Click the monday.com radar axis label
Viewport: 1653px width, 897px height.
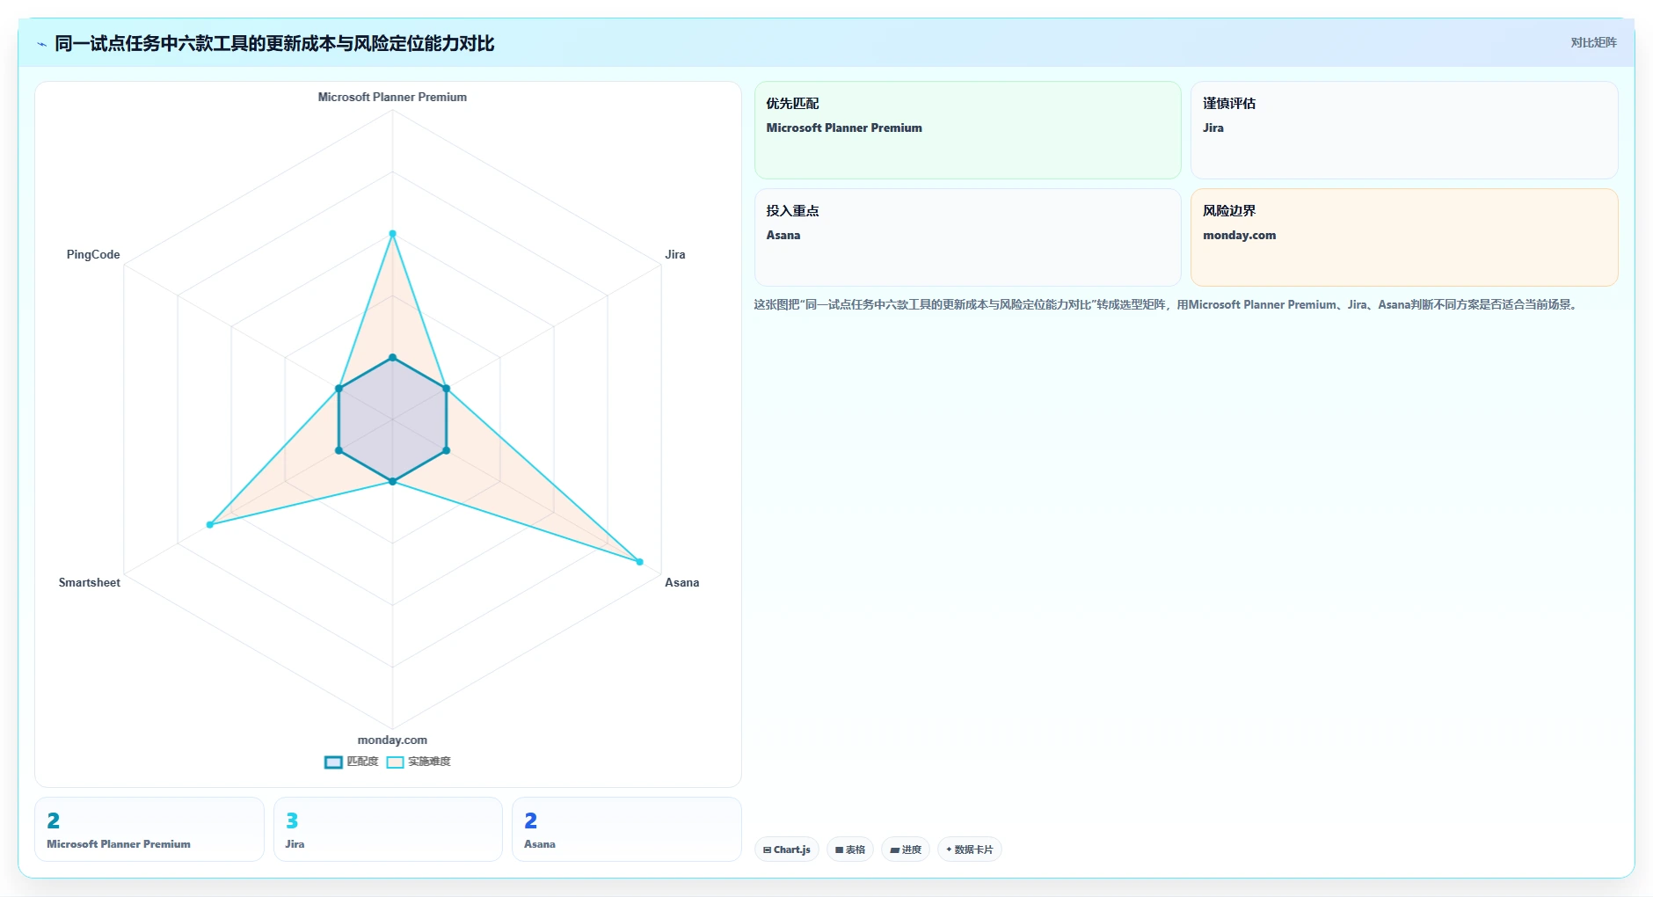(x=392, y=740)
